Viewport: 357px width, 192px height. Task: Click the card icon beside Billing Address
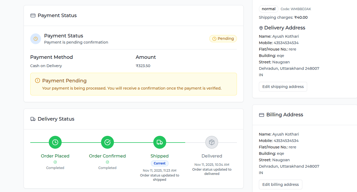coord(262,115)
